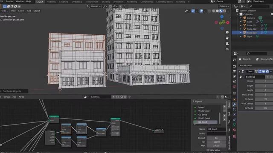Adjust the modifier Width value slider
The height and width of the screenshot is (153, 273).
pos(264,81)
